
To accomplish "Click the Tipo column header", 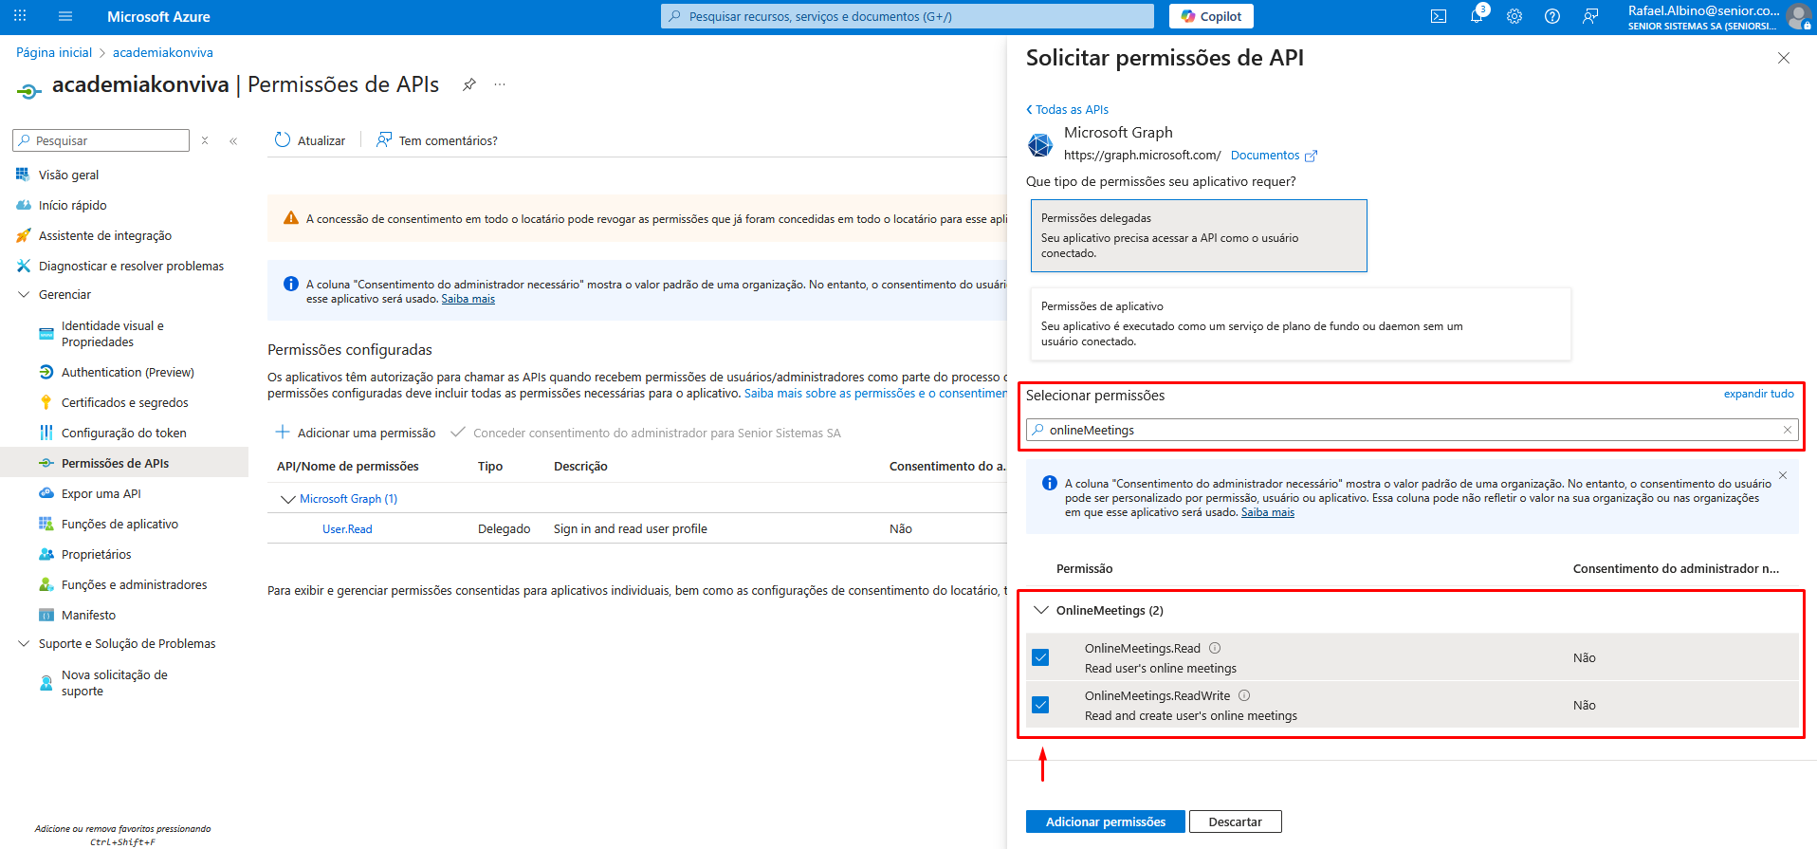I will 490,466.
